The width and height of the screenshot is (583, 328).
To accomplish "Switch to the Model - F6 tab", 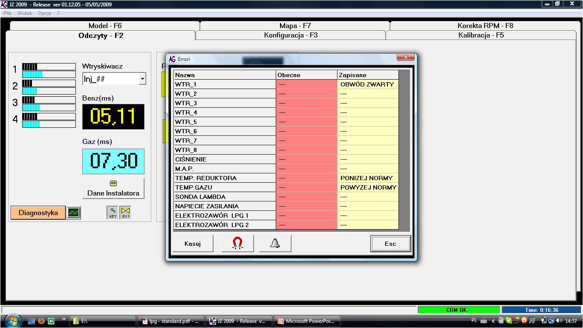I will (105, 26).
